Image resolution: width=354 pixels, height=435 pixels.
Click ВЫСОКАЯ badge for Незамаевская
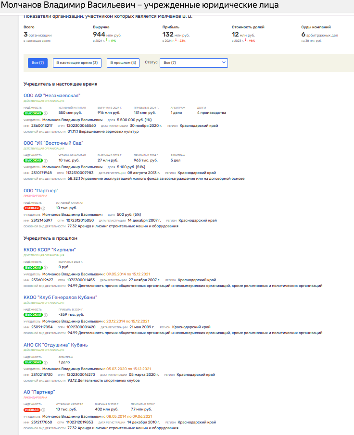tap(33, 113)
